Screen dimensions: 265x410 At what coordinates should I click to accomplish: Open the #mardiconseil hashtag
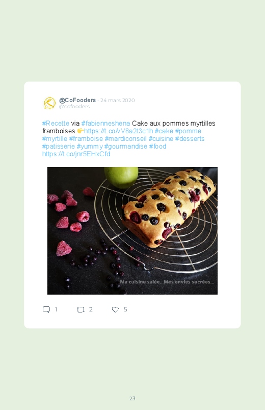[125, 138]
